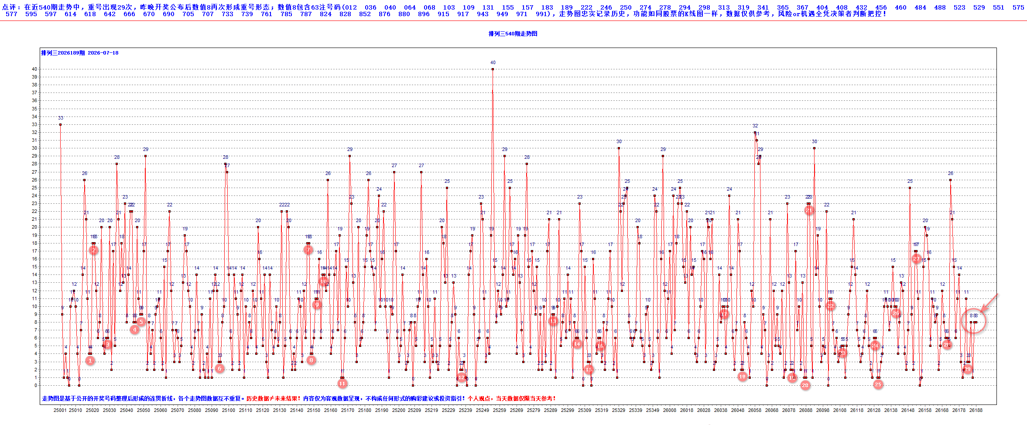Select x-axis issue label 25050

coord(144,410)
